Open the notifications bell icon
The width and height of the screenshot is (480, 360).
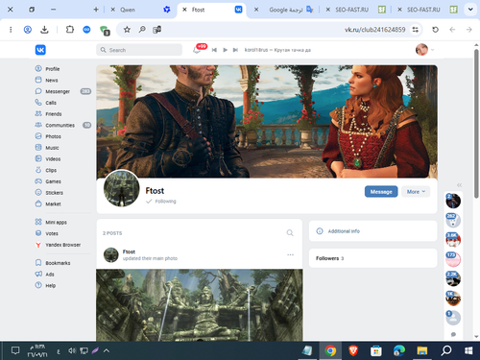(197, 50)
